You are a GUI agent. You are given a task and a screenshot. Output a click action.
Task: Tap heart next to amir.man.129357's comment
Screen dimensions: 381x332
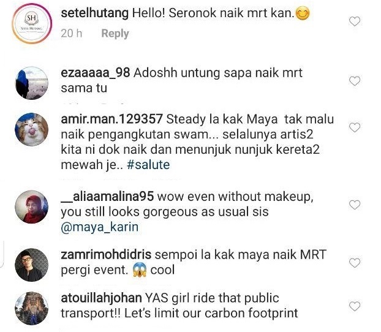tap(355, 127)
